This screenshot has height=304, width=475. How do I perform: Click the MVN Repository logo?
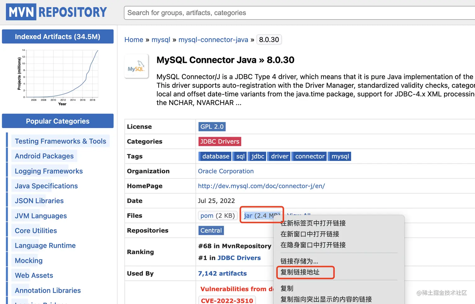[x=57, y=12]
